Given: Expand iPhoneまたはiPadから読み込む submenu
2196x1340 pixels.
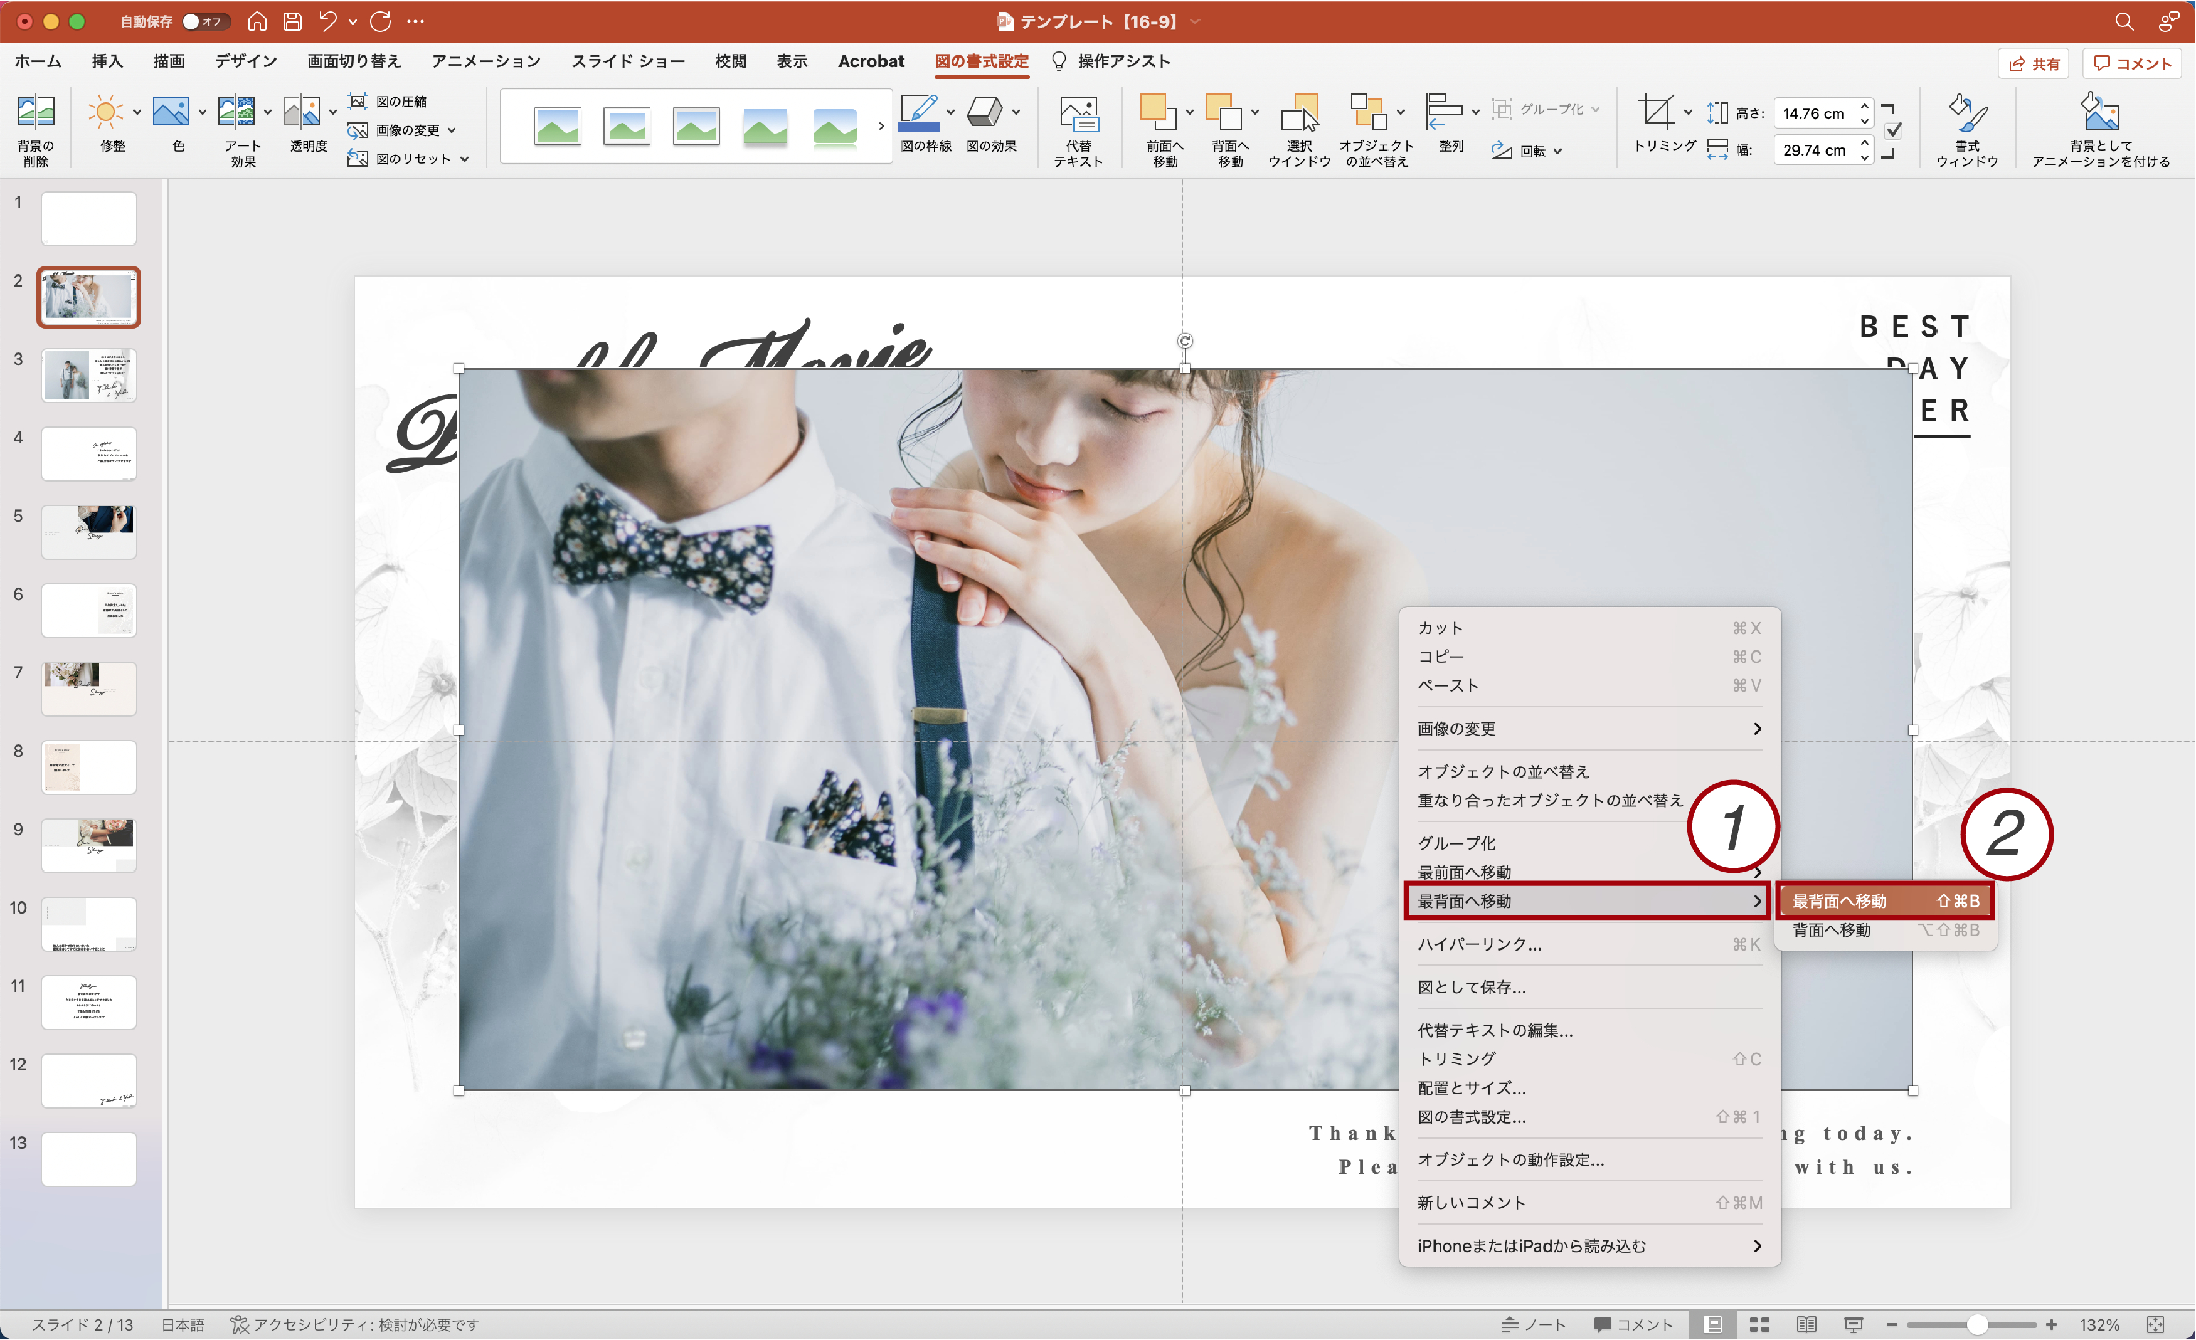Looking at the screenshot, I should tap(1589, 1245).
